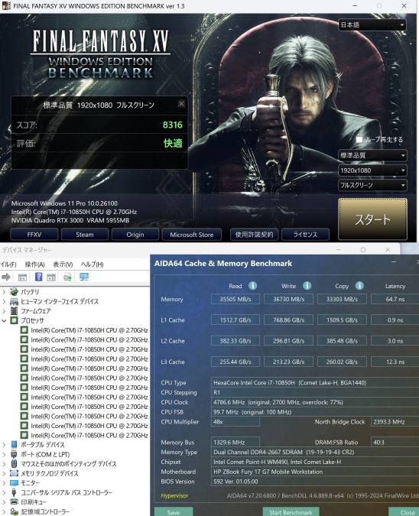The width and height of the screenshot is (419, 516).
Task: Click the CPU Type field in AIDA64
Action: coord(315,382)
